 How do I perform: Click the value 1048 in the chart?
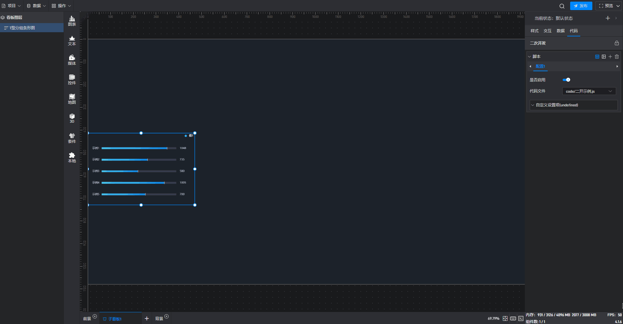tap(183, 148)
